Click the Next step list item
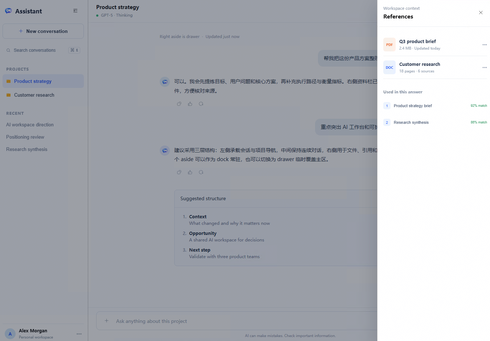Viewport: 490px width, 341px height. [221, 253]
